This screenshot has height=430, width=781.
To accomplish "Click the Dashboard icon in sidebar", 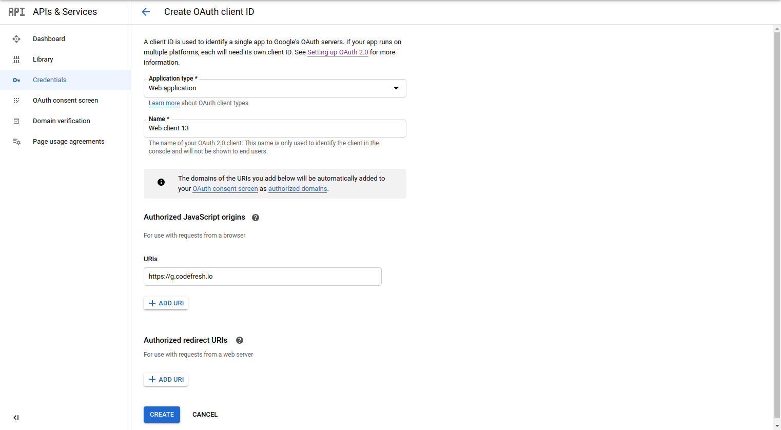I will (16, 39).
